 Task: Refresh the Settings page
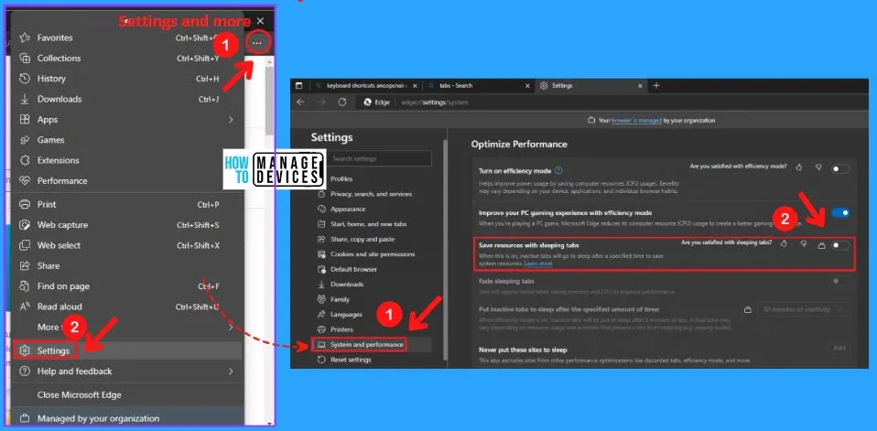click(342, 102)
